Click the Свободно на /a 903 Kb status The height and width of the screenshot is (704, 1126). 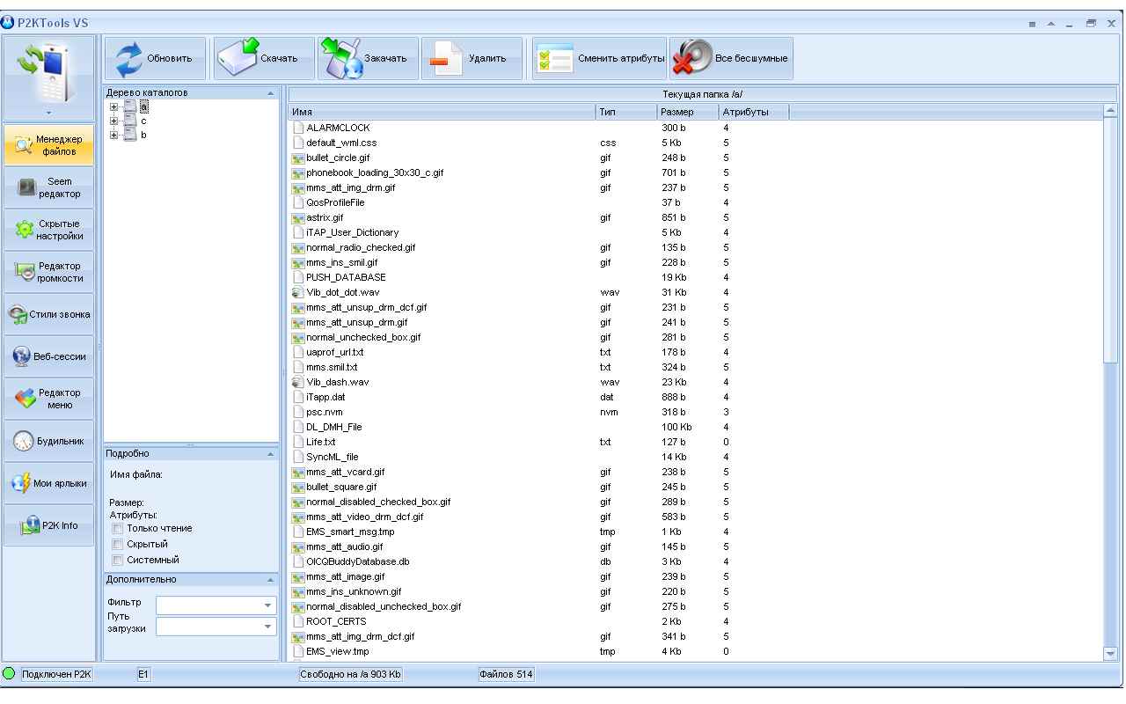(x=351, y=674)
